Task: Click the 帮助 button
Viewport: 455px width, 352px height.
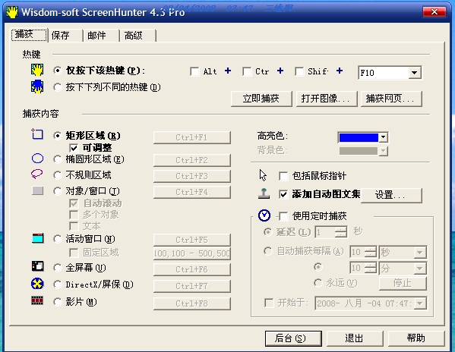Action: [x=416, y=338]
